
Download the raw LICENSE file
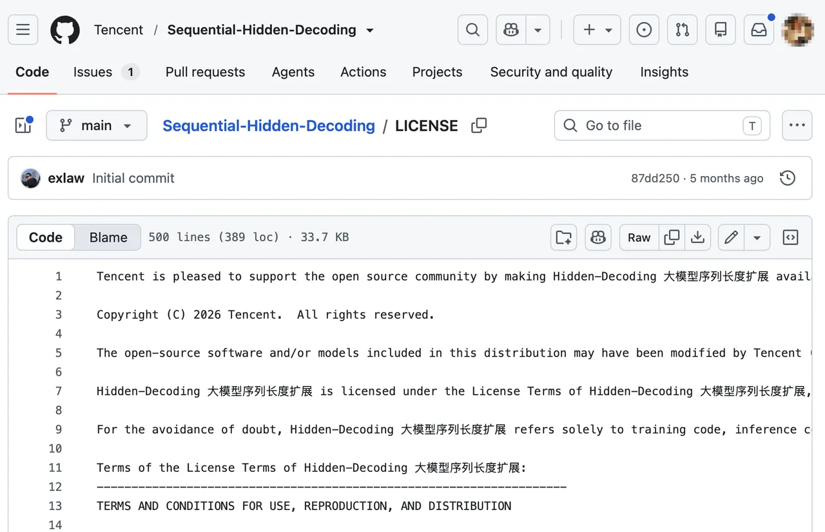pos(697,237)
